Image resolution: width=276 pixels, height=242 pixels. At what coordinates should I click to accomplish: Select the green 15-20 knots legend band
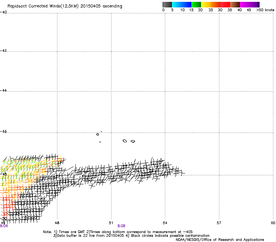pyautogui.click(x=196, y=4)
